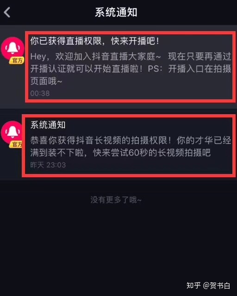This screenshot has width=237, height=296.
Task: Tap the 知乎 @贺书白 watermark
Action: [208, 285]
